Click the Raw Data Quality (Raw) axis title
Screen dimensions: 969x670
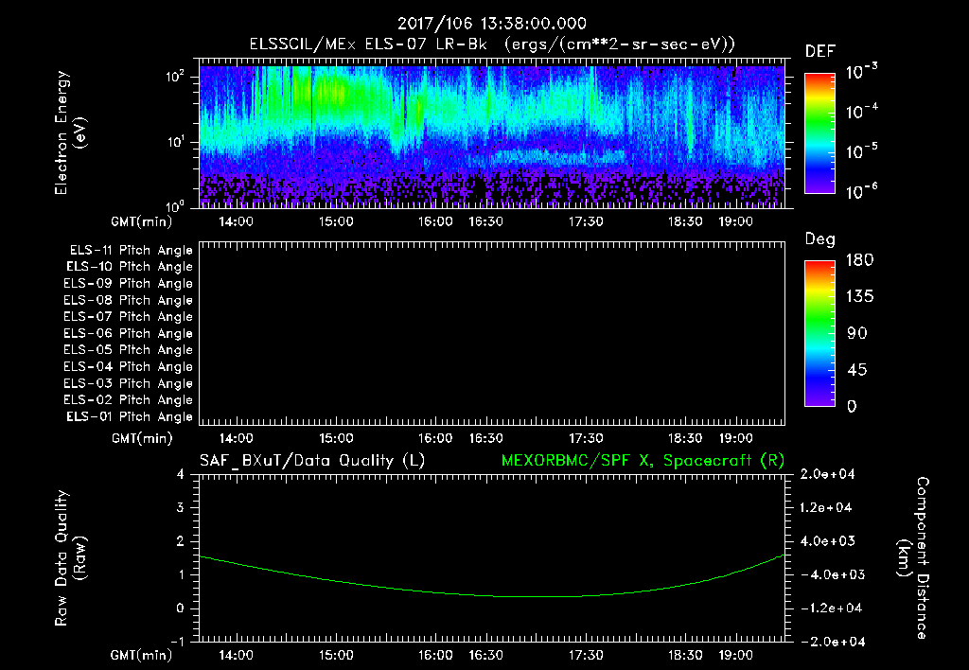coord(70,558)
